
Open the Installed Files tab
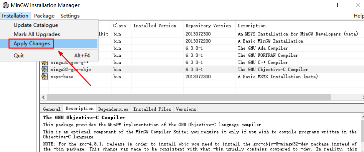coord(152,109)
